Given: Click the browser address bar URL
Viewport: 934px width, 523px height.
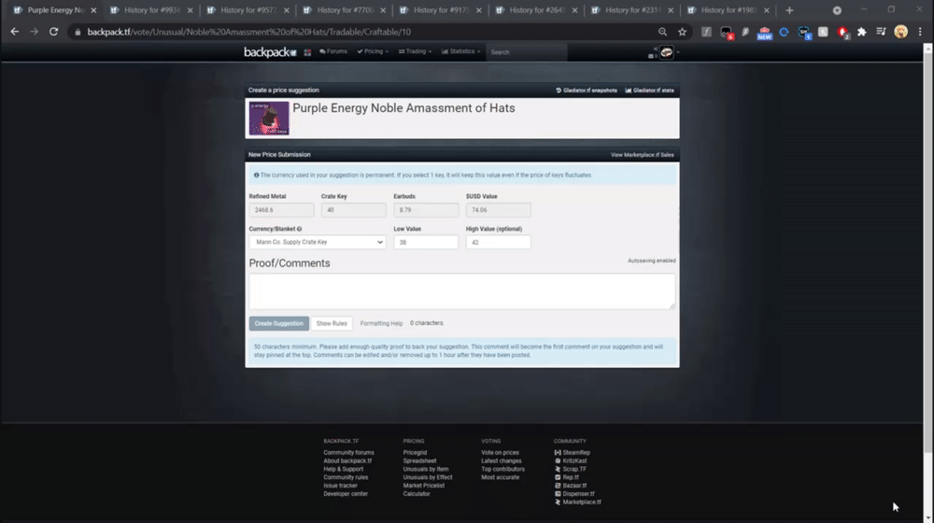Looking at the screenshot, I should pos(249,32).
